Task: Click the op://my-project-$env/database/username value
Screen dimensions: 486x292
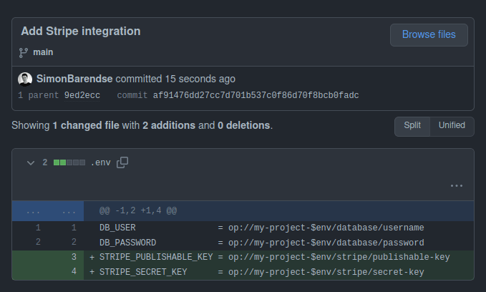Action: click(x=326, y=228)
